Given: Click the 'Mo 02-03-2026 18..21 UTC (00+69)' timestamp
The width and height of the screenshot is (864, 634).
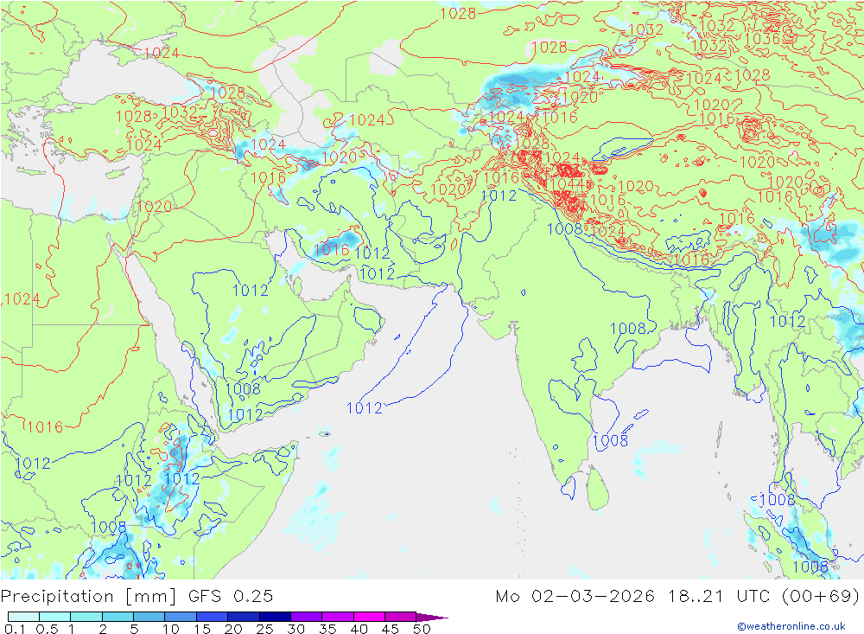Looking at the screenshot, I should (x=677, y=597).
